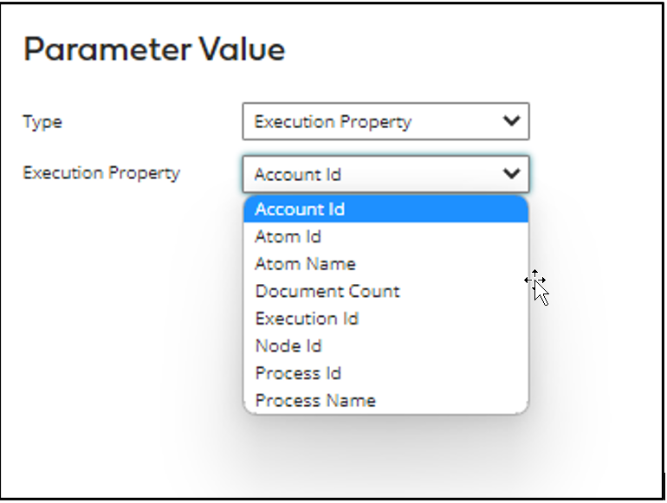Open the Type combo box
Viewport: 667px width, 503px height.
tap(385, 122)
